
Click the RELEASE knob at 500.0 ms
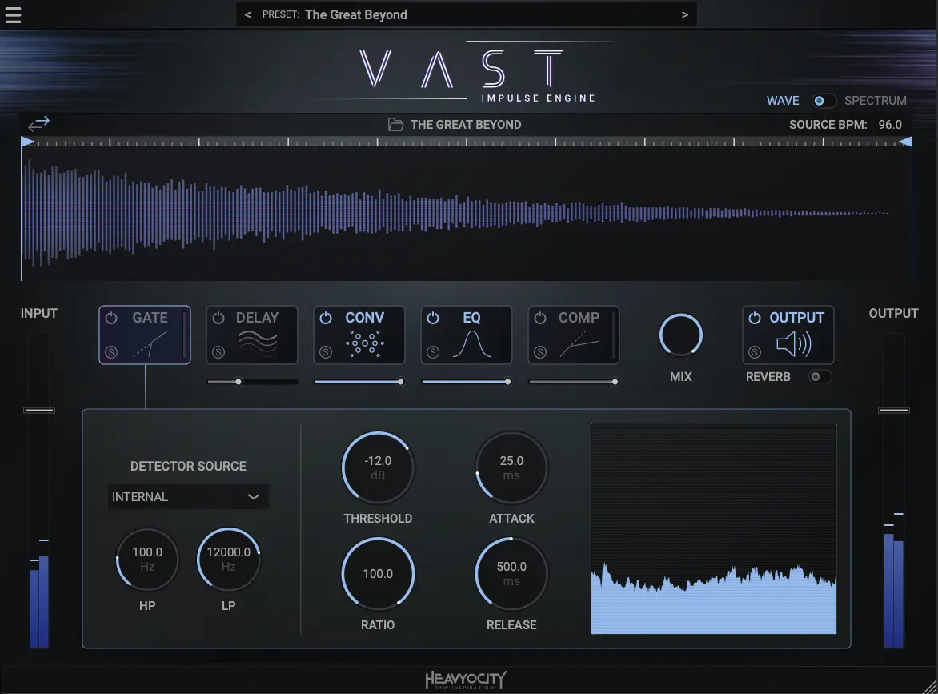point(511,574)
